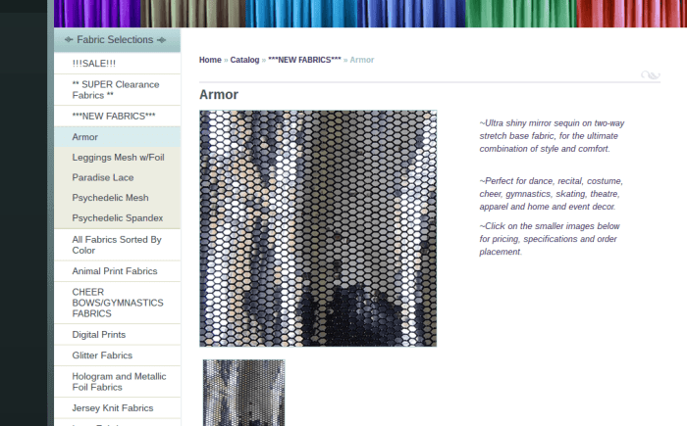Open Glitter Fabrics category
The width and height of the screenshot is (687, 426).
[x=102, y=355]
